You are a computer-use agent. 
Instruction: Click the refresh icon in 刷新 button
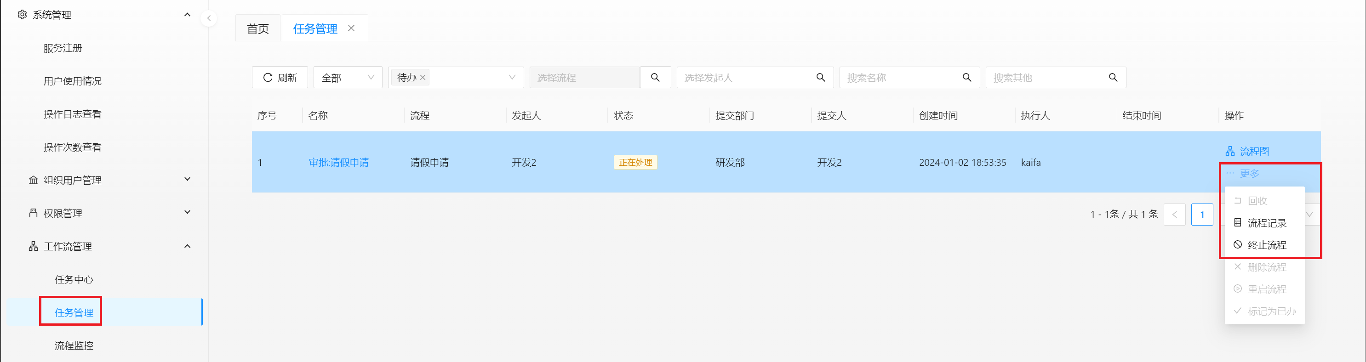(x=268, y=77)
